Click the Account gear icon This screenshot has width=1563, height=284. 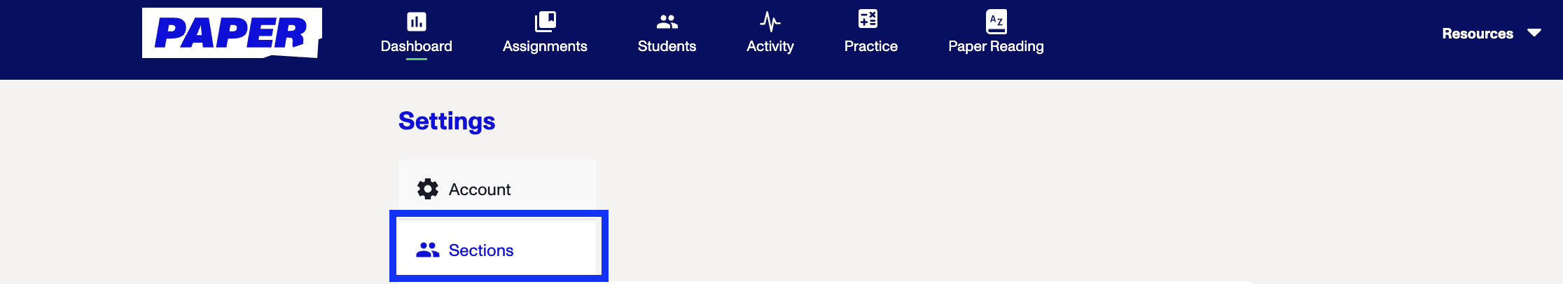(428, 189)
